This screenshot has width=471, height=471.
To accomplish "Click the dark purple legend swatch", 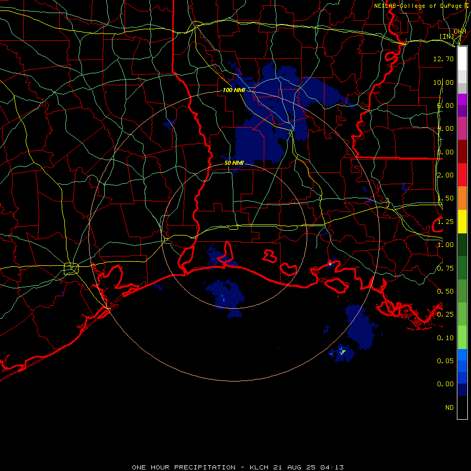I will (462, 111).
